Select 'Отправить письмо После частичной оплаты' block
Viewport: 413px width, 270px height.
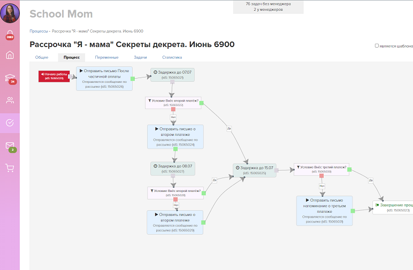tap(104, 78)
